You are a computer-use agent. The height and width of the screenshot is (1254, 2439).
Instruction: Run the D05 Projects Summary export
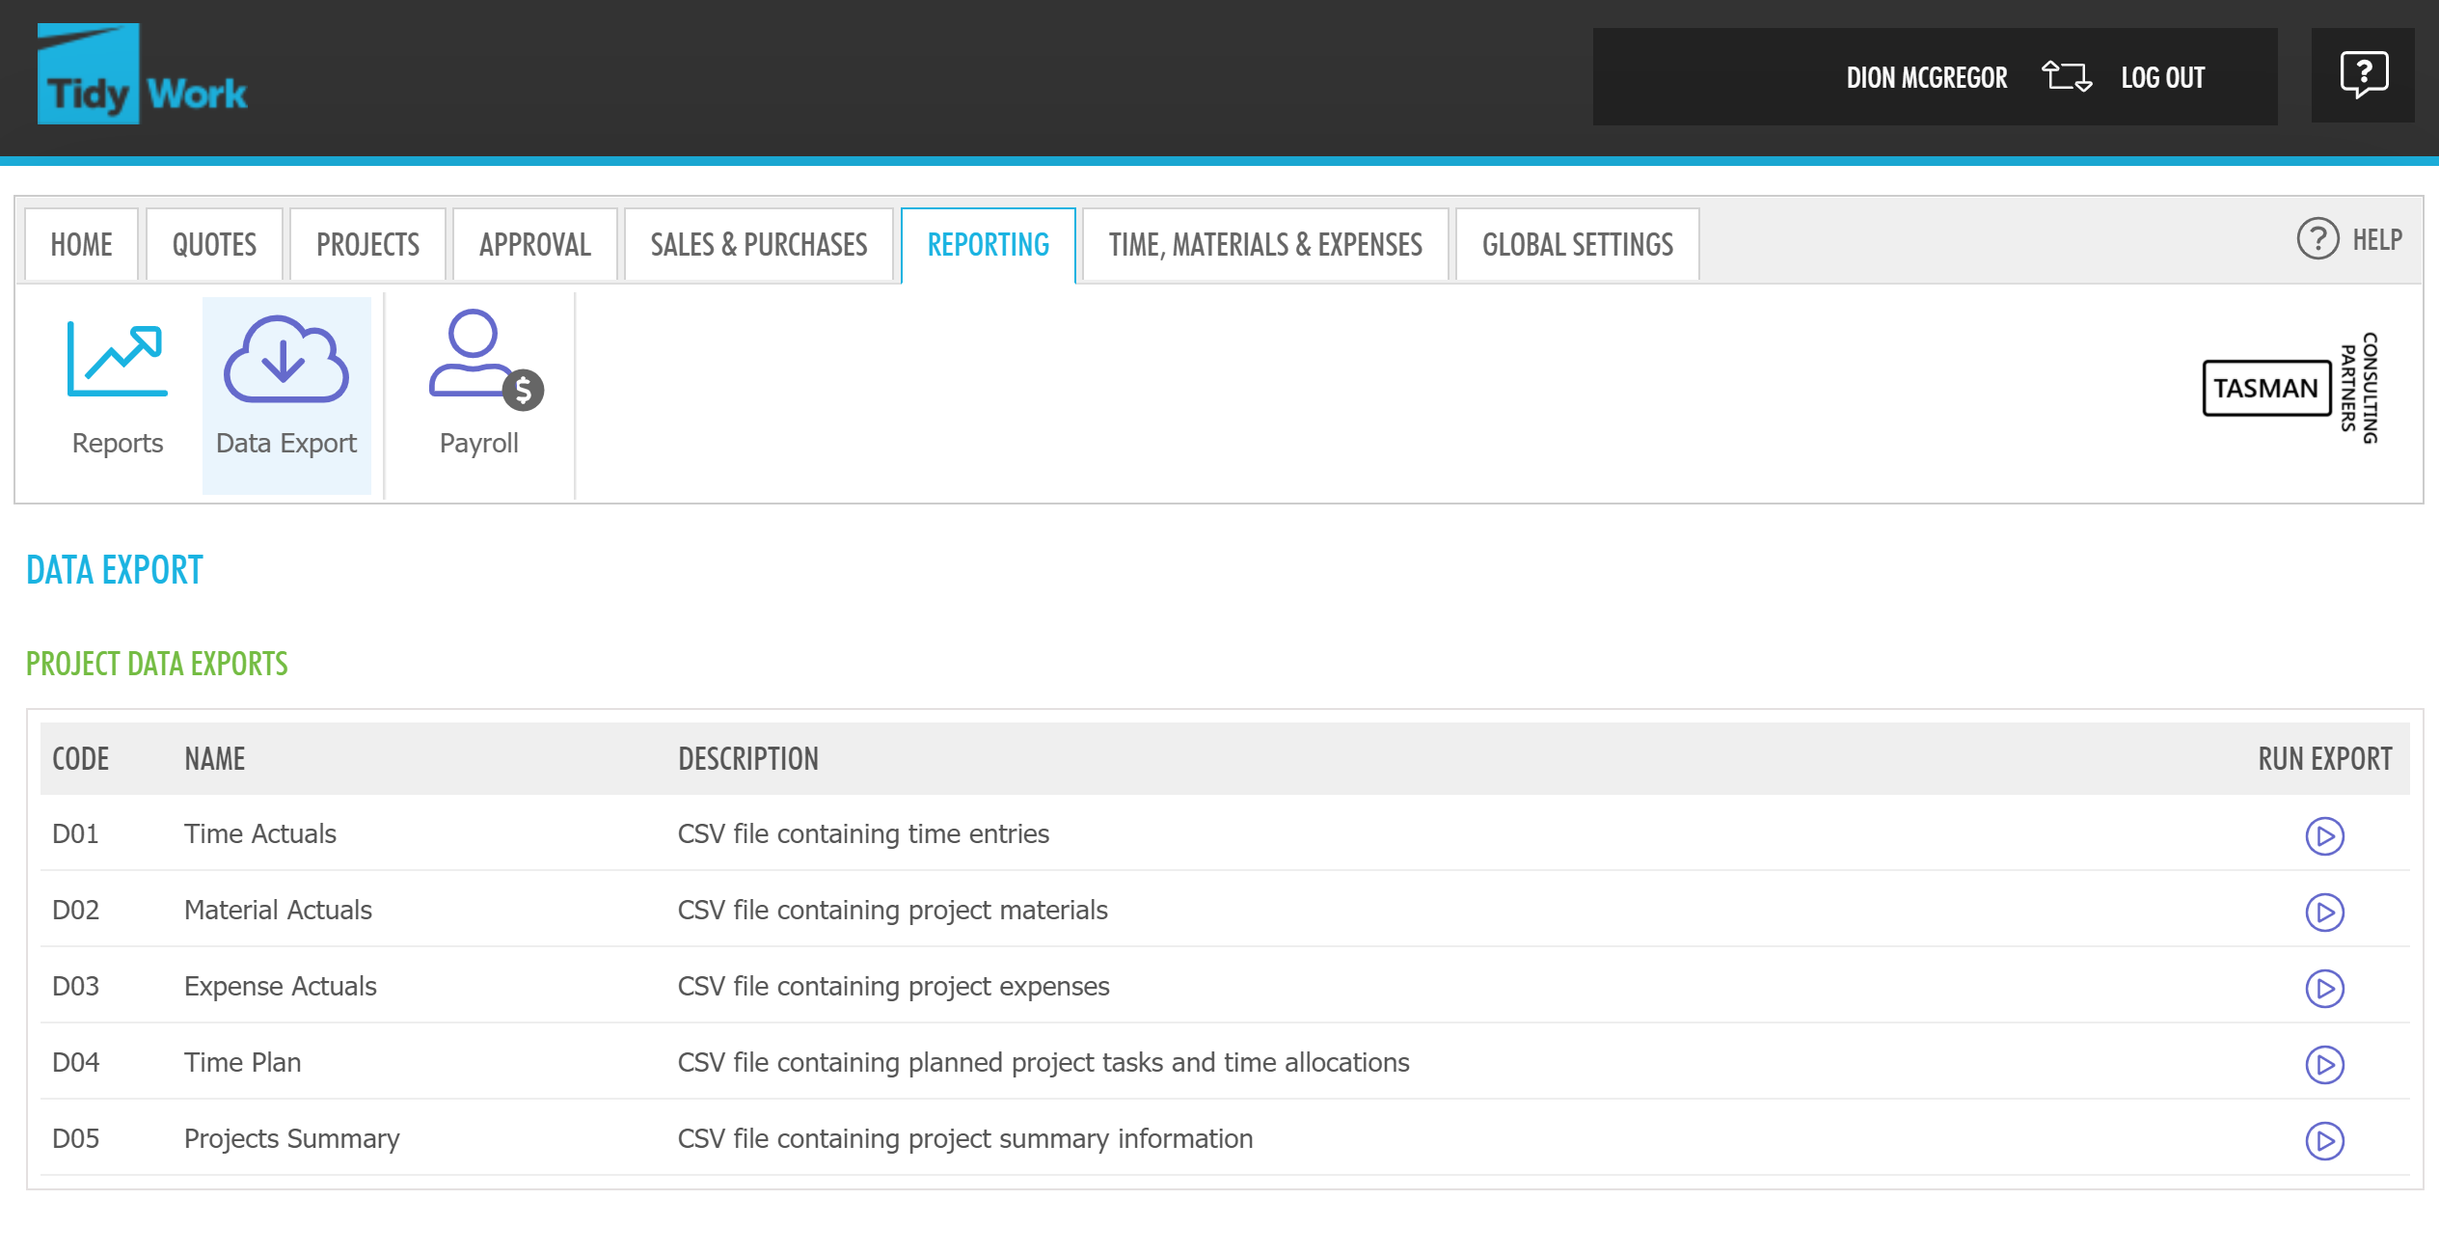(x=2324, y=1141)
